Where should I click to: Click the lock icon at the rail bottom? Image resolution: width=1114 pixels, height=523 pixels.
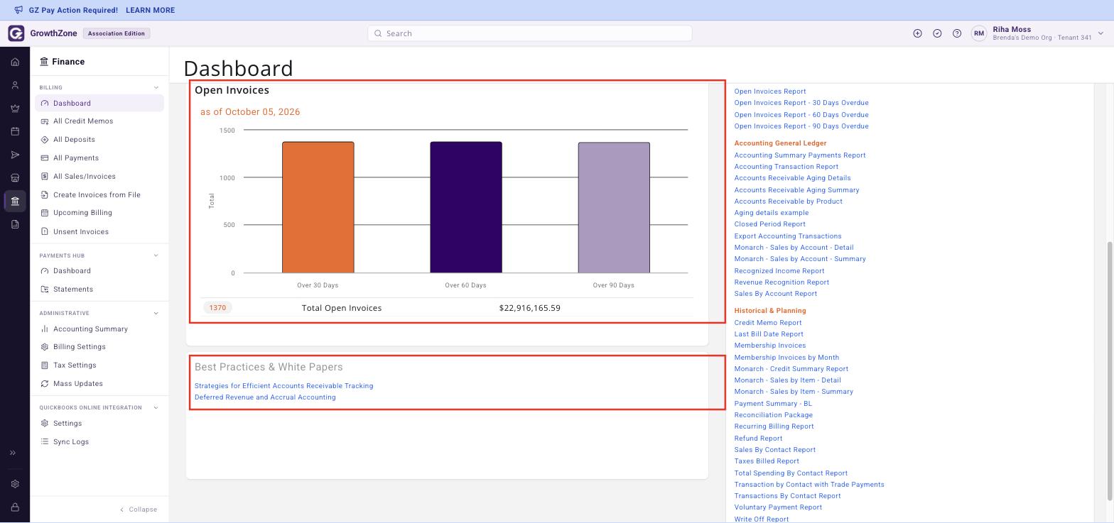(15, 507)
